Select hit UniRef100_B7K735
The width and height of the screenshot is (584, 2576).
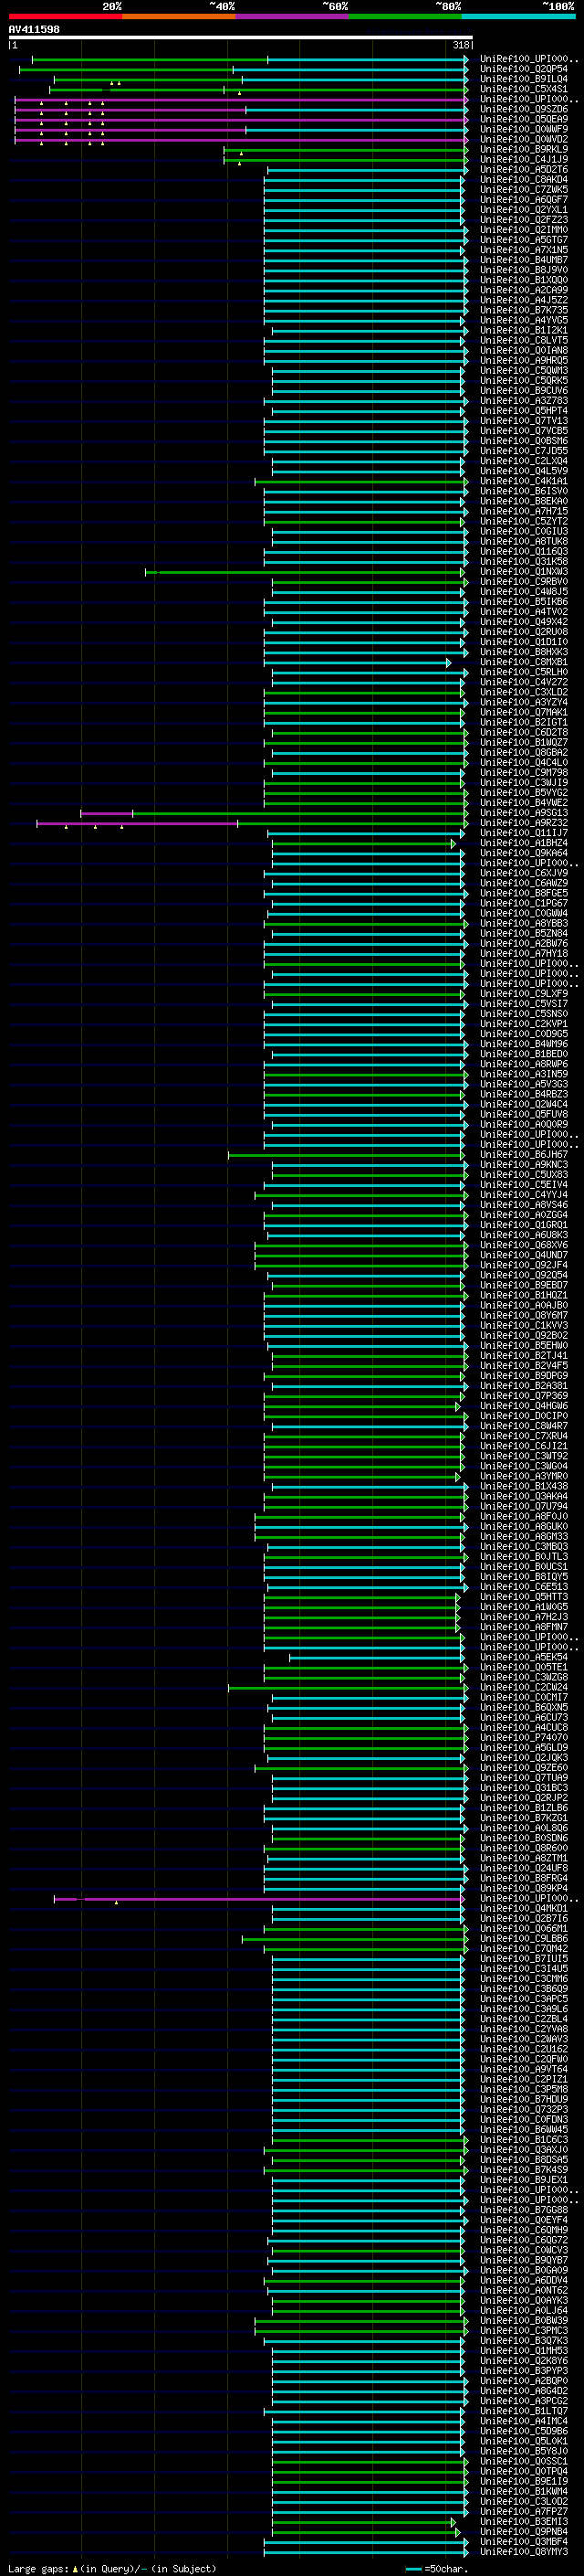click(523, 310)
